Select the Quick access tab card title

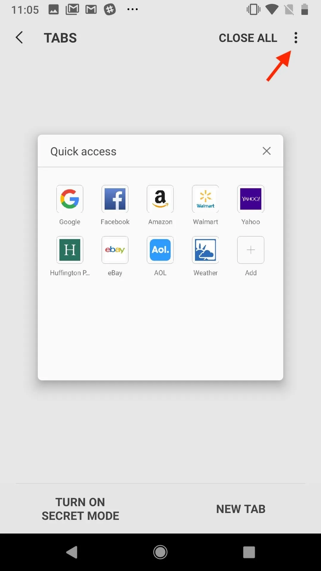(83, 152)
